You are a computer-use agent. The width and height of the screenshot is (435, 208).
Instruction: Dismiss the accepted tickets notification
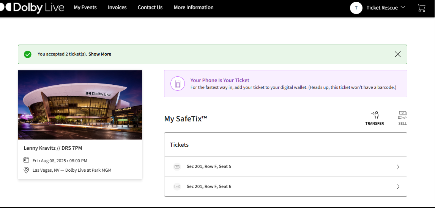[397, 54]
